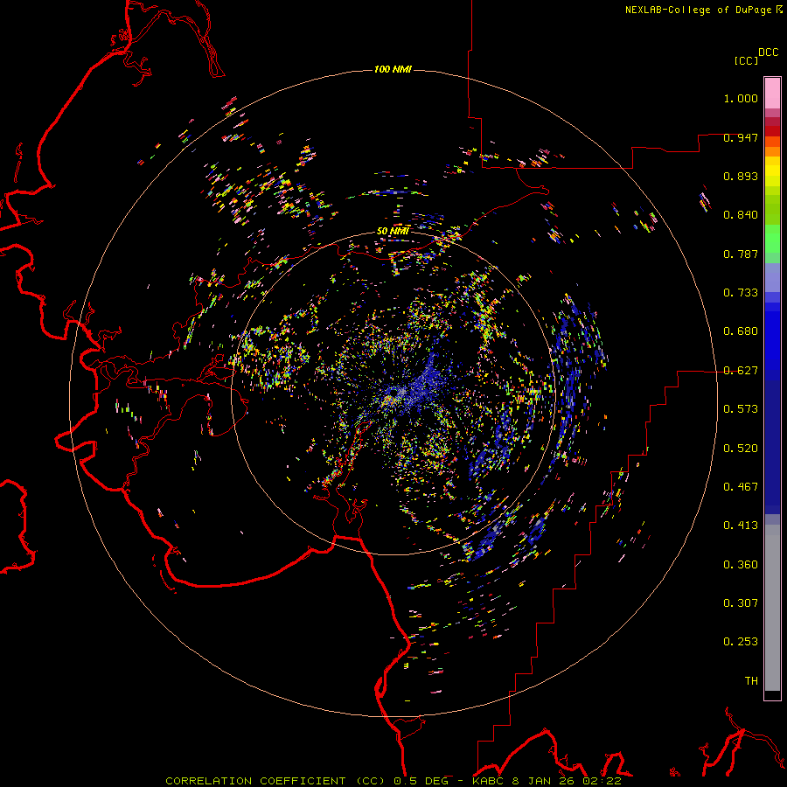Click the 0.893 scale label
Screen dimensions: 787x787
pos(741,176)
